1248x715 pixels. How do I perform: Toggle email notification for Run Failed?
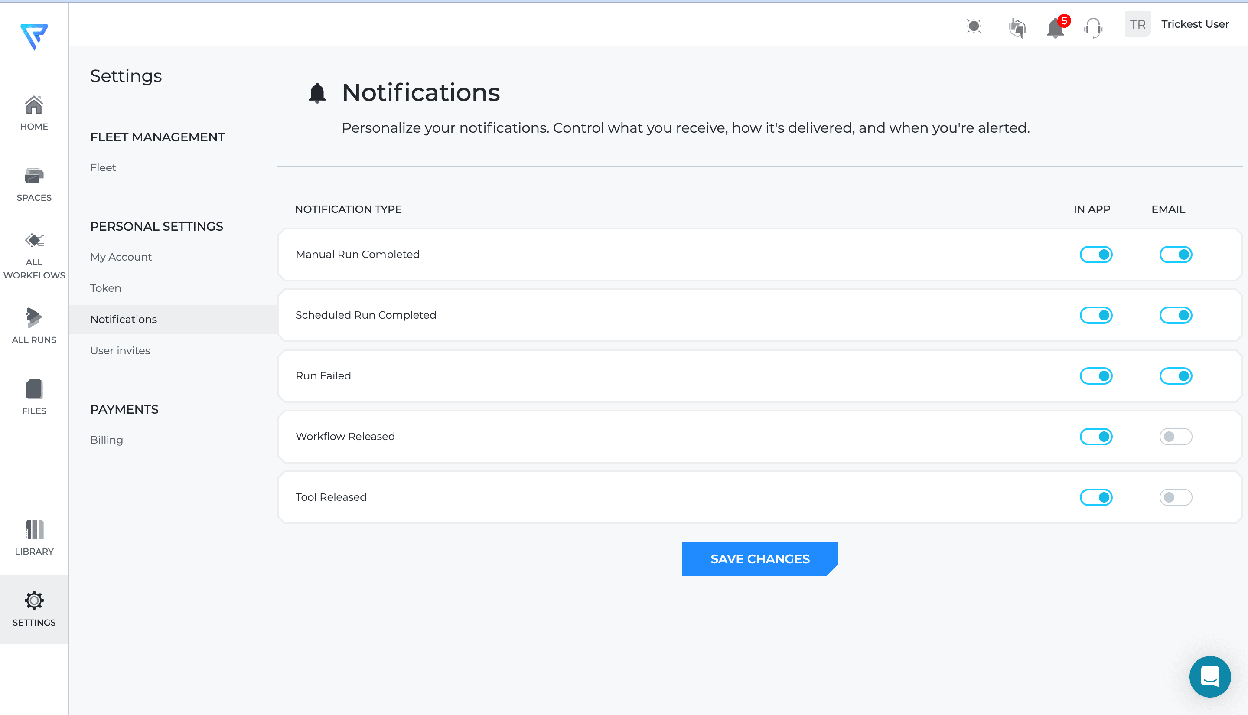pyautogui.click(x=1176, y=376)
